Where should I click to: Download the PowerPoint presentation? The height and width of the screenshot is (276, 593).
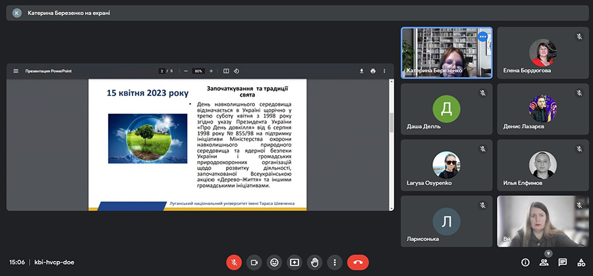[x=361, y=71]
